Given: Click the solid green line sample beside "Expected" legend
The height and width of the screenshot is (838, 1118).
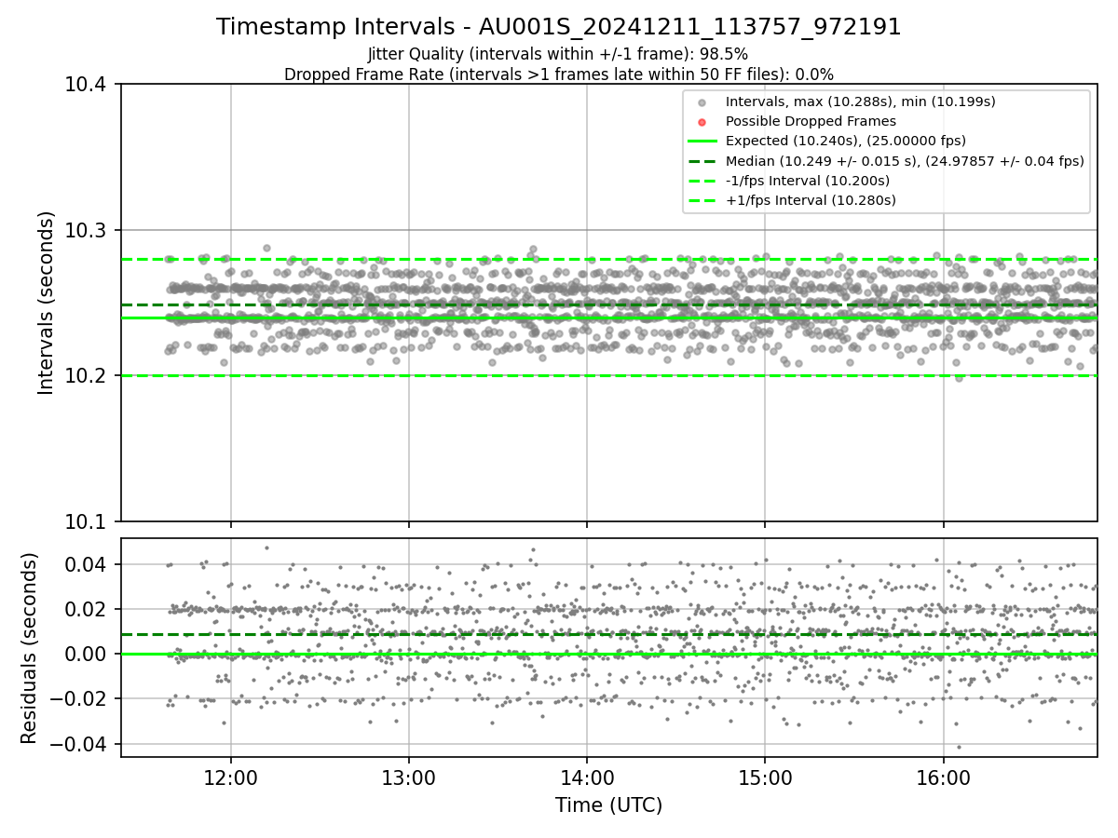Looking at the screenshot, I should point(702,142).
